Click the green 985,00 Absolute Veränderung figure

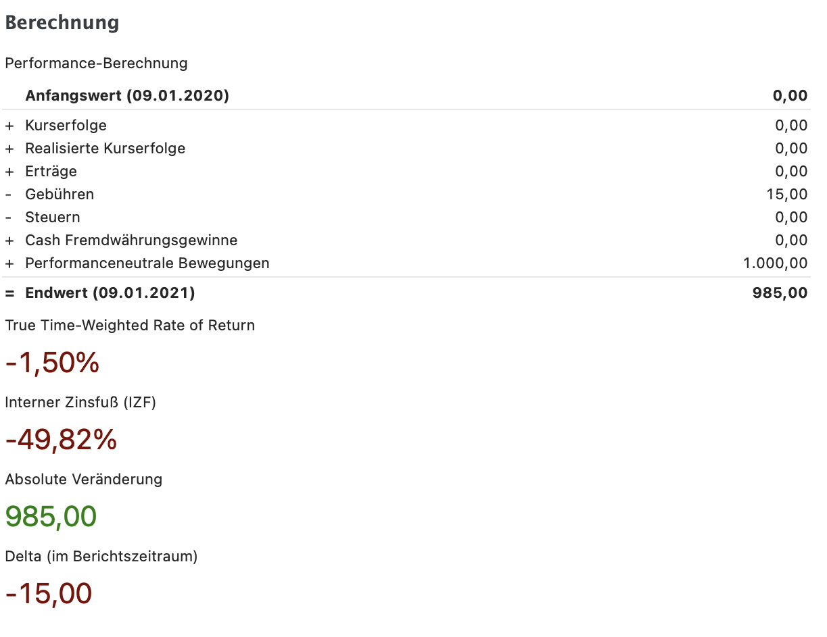51,517
